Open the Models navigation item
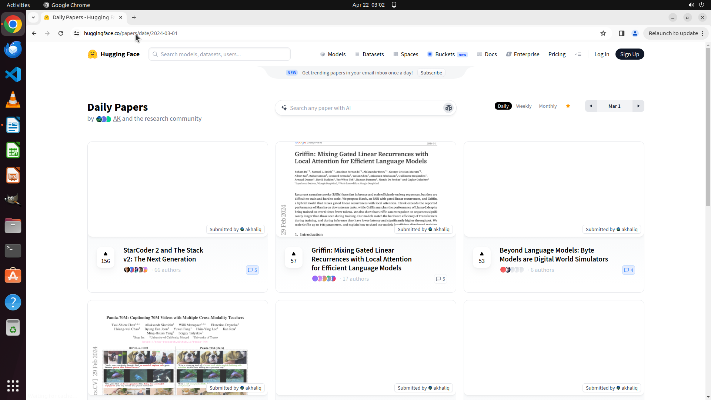Viewport: 711px width, 400px height. coord(333,54)
